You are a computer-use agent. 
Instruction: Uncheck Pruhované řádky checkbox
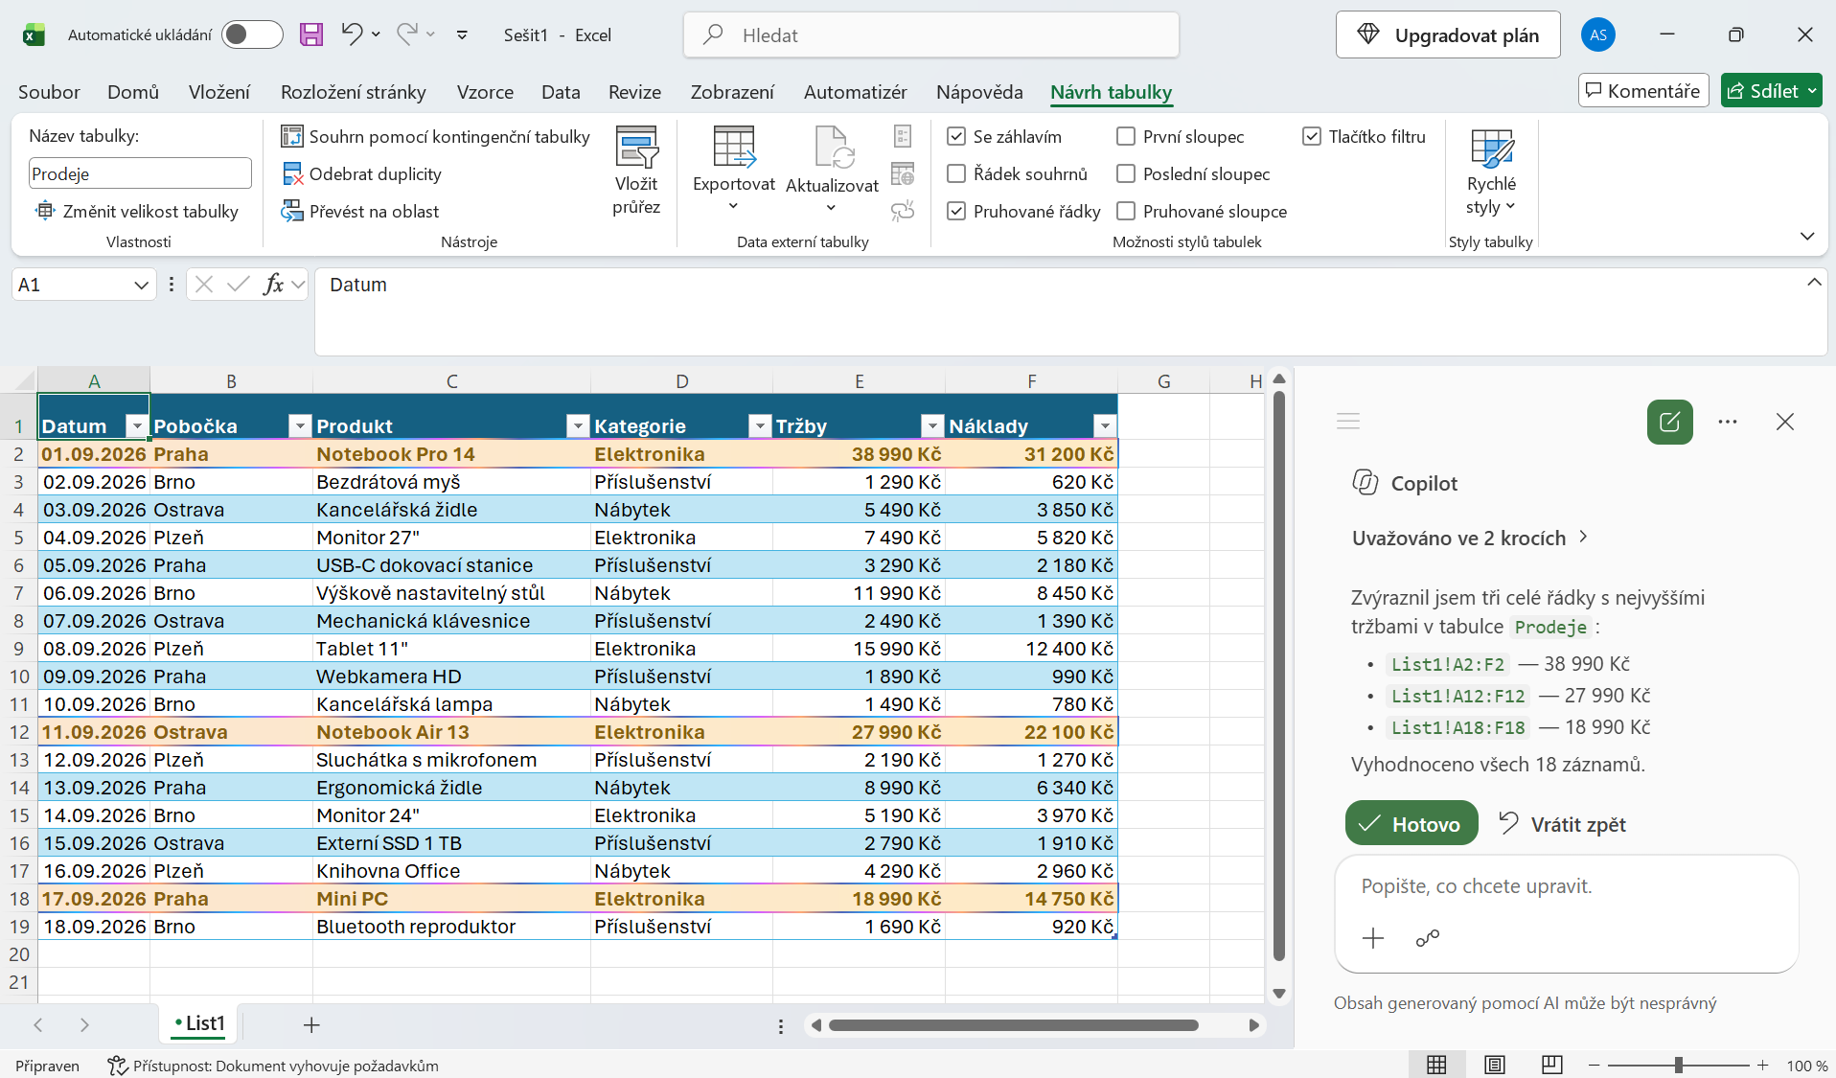click(x=955, y=211)
